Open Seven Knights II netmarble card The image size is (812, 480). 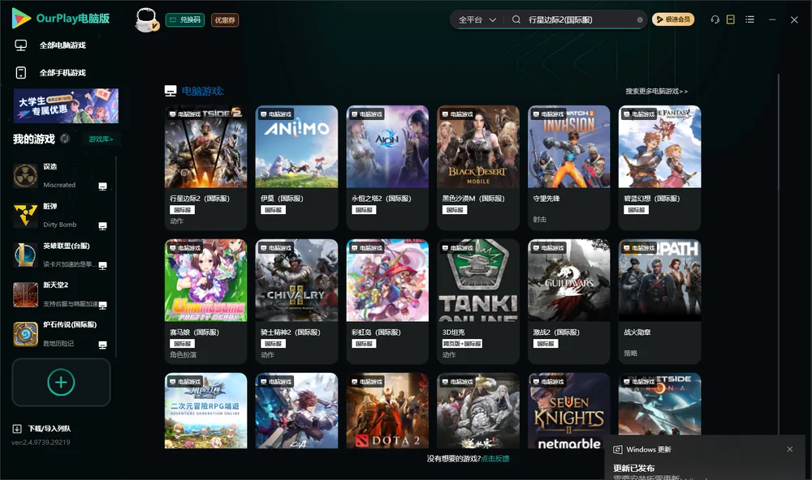(568, 411)
